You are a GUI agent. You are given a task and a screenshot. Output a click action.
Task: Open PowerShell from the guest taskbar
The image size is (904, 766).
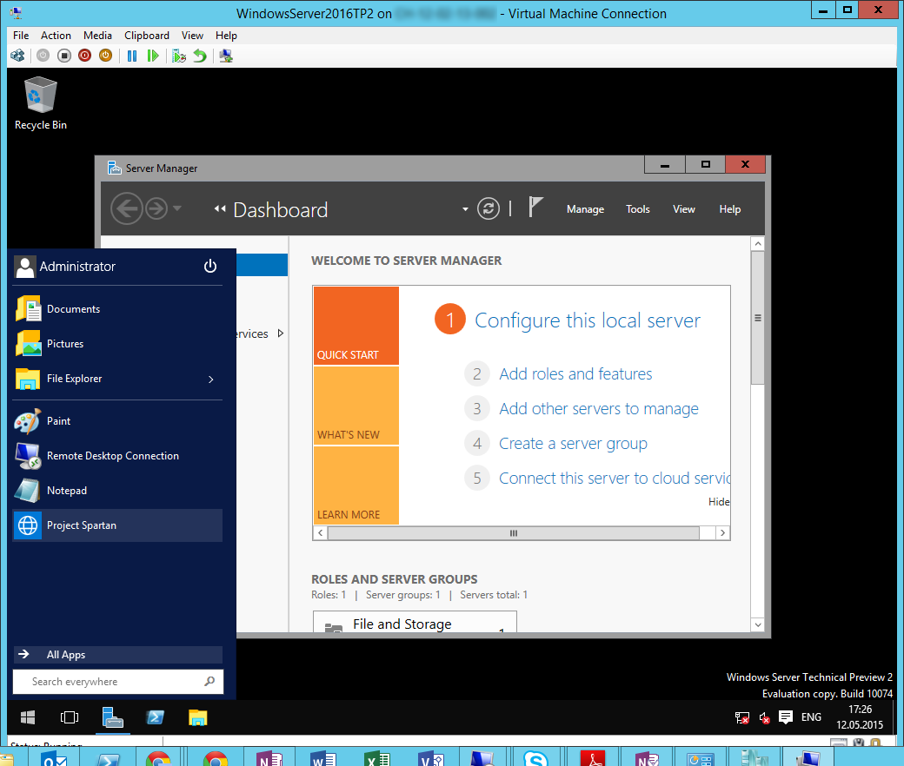pos(156,717)
